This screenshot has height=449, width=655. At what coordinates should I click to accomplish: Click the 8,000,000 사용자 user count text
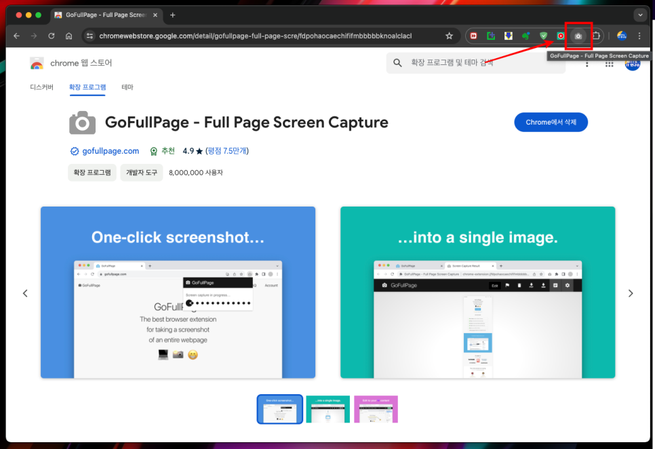[196, 173]
